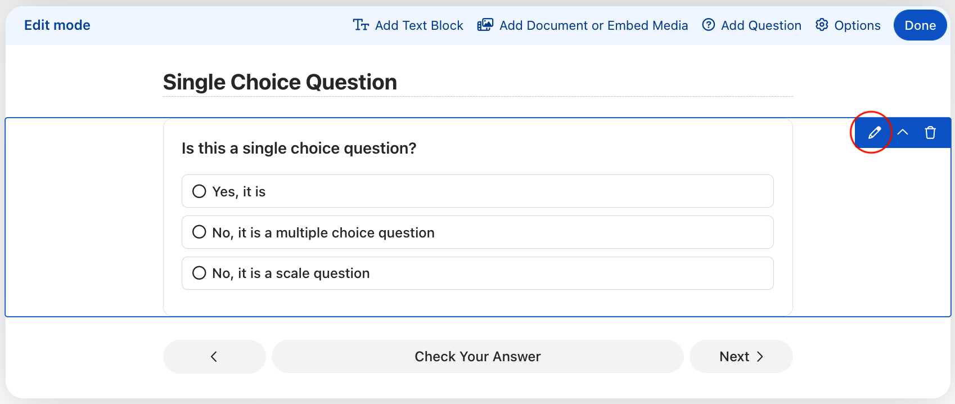
Task: Click the Done button
Action: pos(920,25)
